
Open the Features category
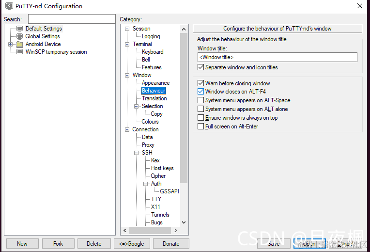click(152, 67)
